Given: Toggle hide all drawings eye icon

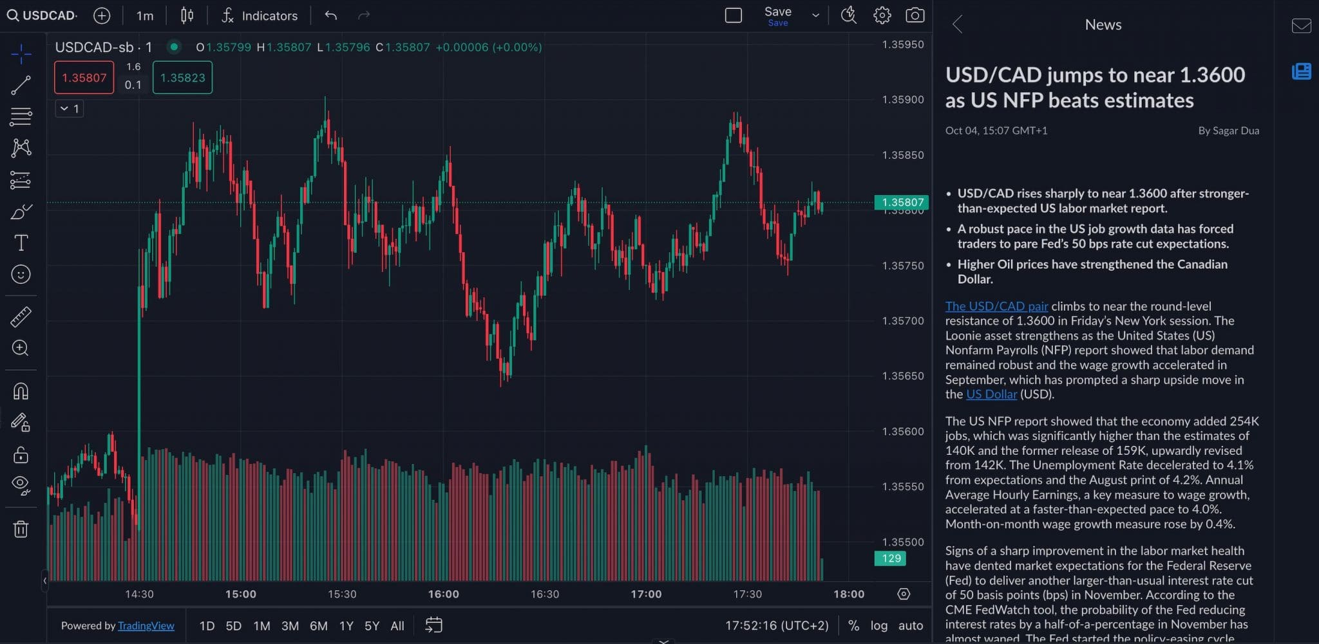Looking at the screenshot, I should click(21, 486).
